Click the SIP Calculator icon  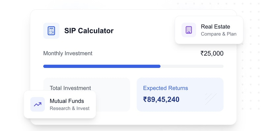[x=51, y=31]
